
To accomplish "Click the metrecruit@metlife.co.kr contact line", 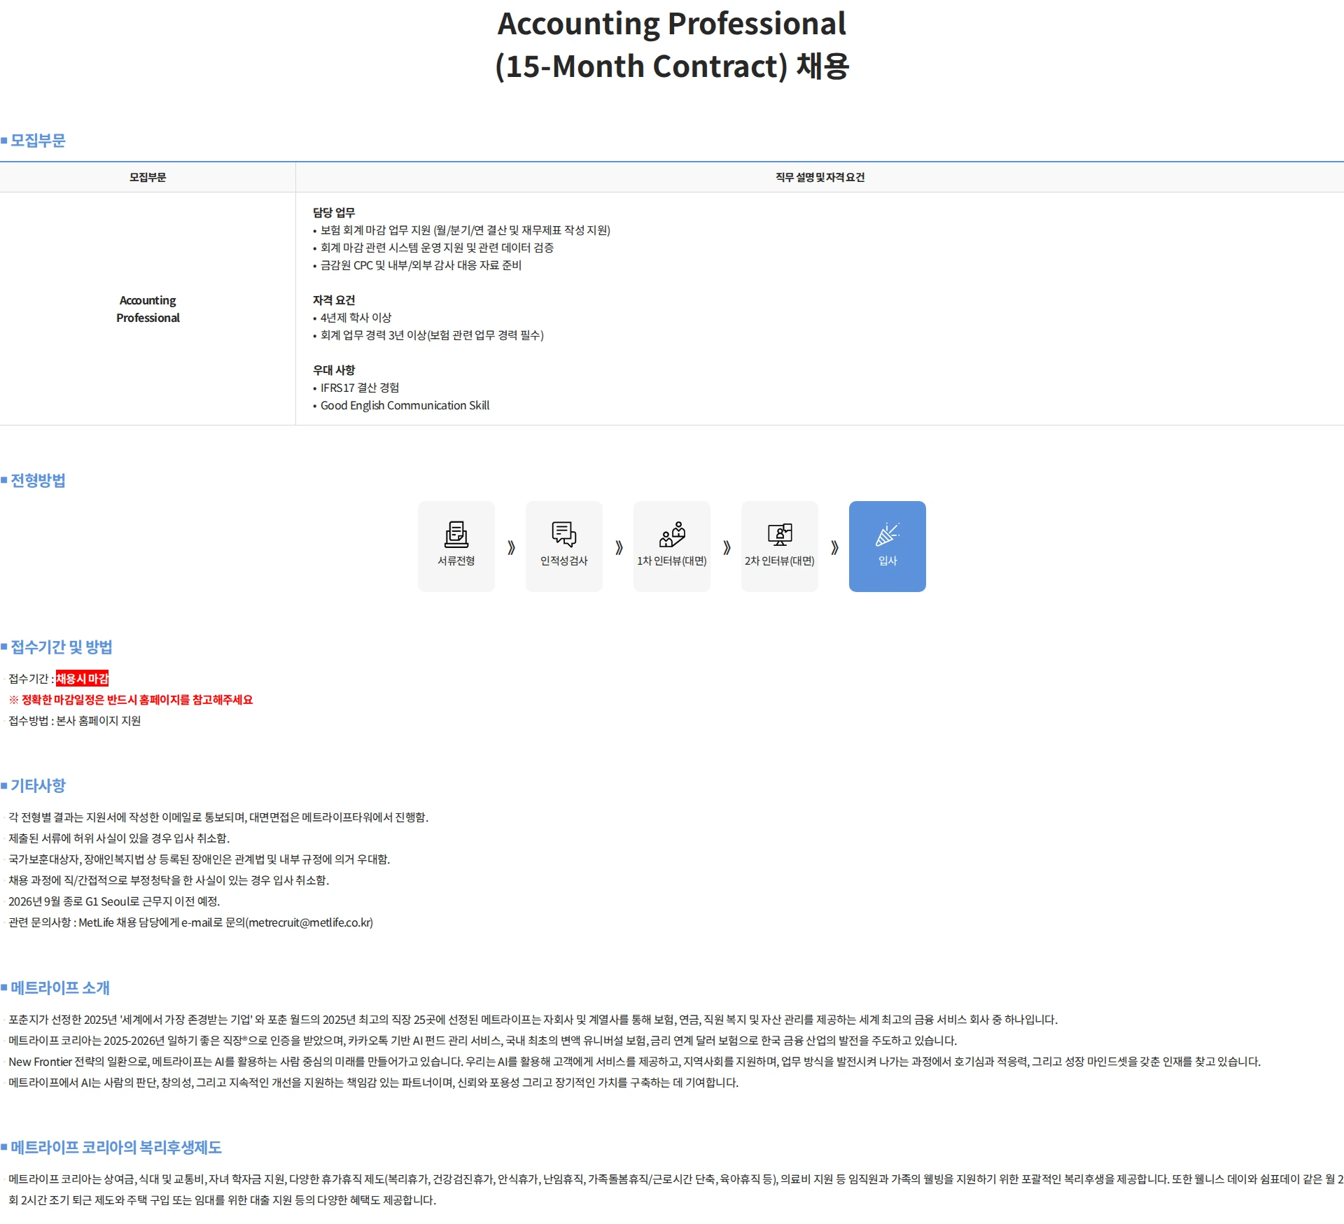I will pos(190,922).
